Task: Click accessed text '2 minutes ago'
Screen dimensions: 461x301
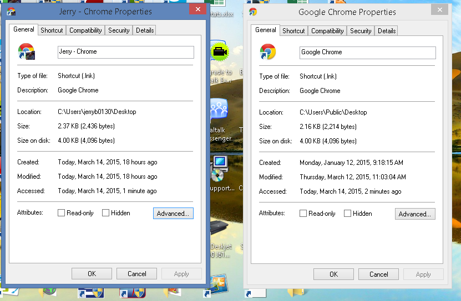Action: (x=383, y=191)
